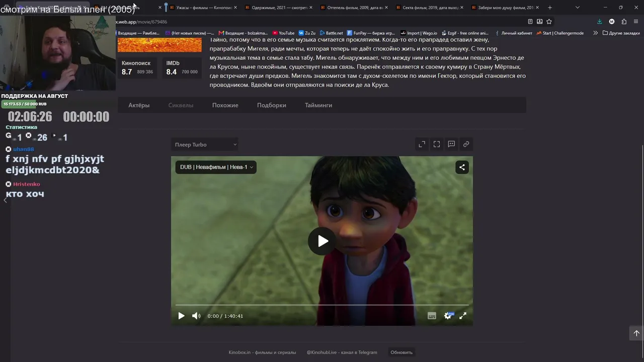Seek on the video progress bar
The image size is (644, 362).
(322, 305)
